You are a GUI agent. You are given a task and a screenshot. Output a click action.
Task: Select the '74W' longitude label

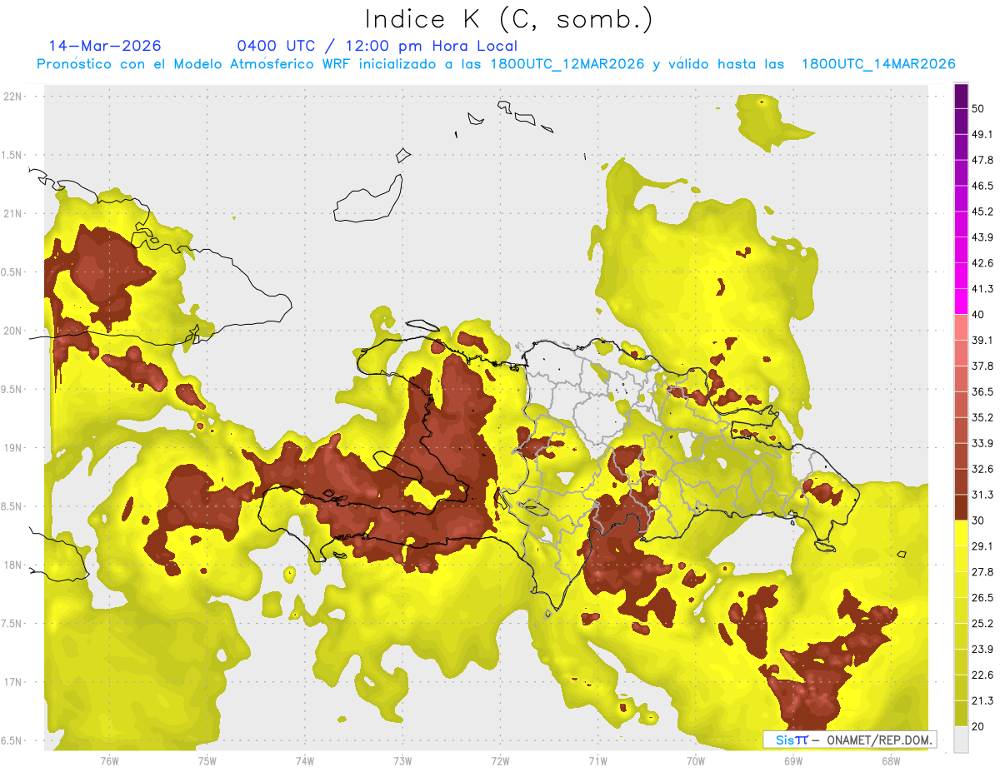pyautogui.click(x=304, y=760)
